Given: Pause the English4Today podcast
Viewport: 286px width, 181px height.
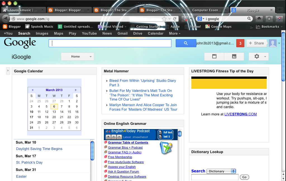Looking at the screenshot, I should pos(114,137).
